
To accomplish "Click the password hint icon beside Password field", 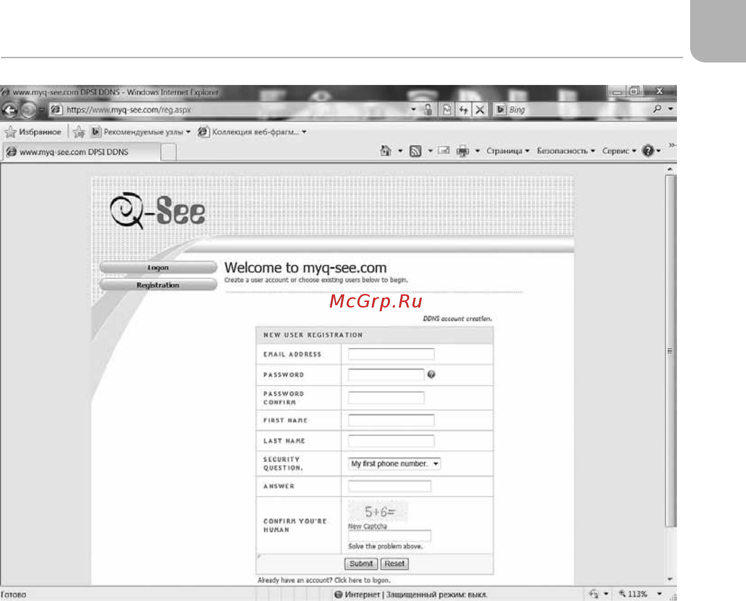I will pos(431,374).
